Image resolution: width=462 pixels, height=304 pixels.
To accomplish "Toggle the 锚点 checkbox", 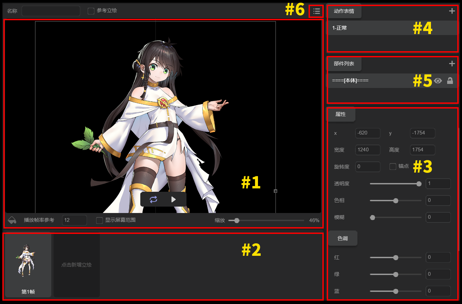I will (x=393, y=166).
